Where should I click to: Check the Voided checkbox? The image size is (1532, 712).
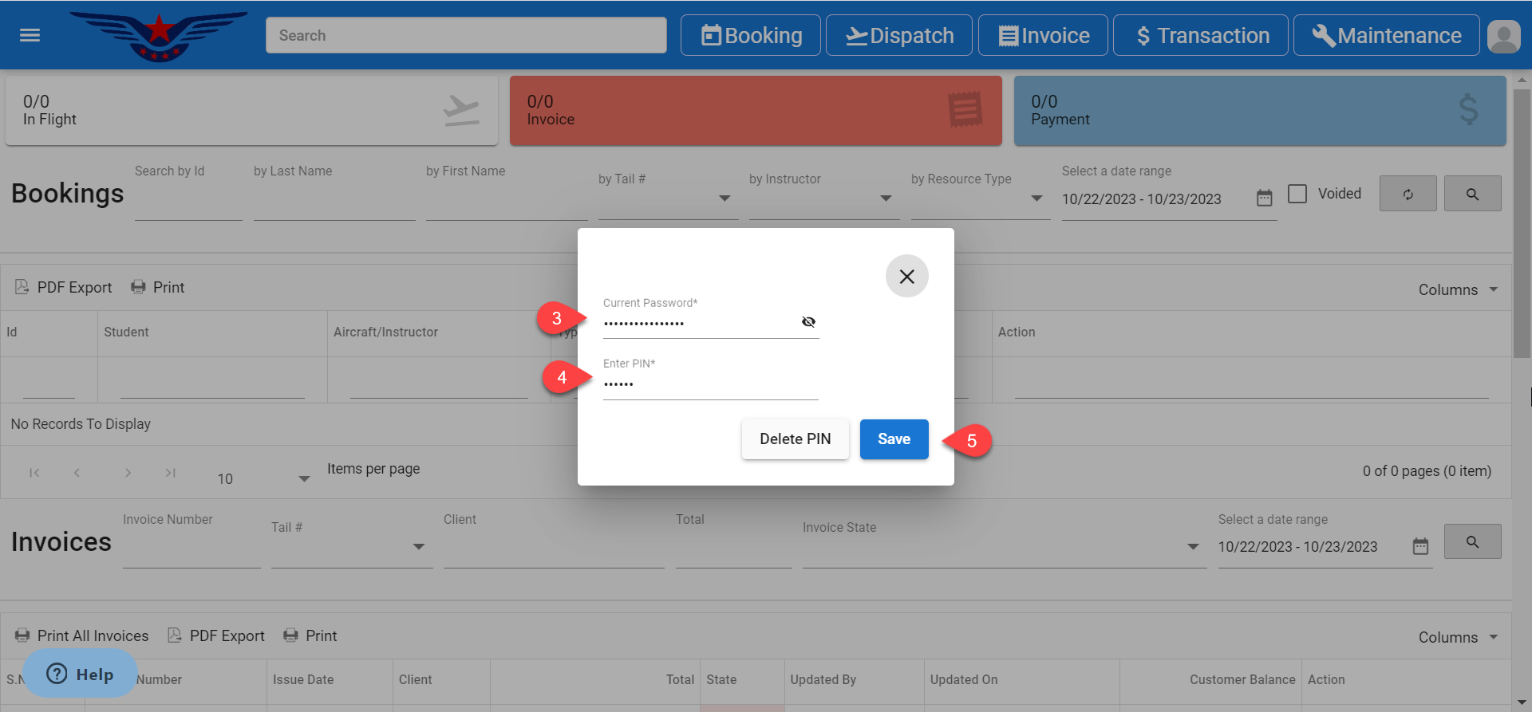(x=1297, y=194)
